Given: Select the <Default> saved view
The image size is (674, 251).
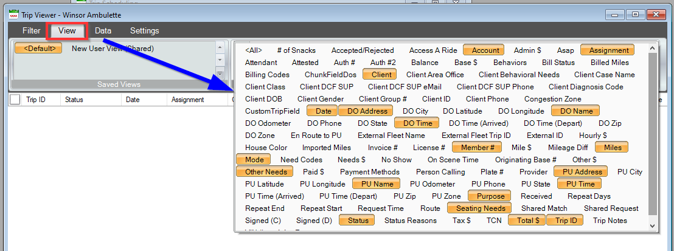Looking at the screenshot, I should click(38, 48).
